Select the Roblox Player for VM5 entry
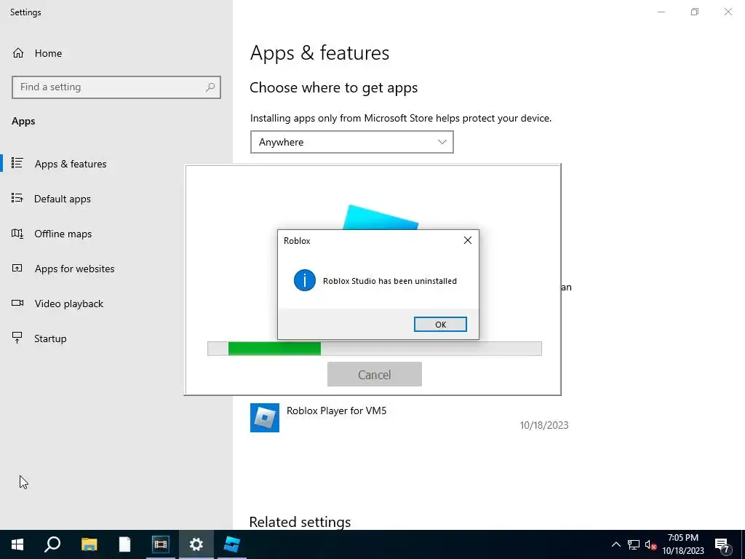Viewport: 745px width, 559px height. [409, 417]
